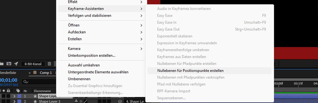Image resolution: width=318 pixels, height=103 pixels.
Task: Select Sequenzebenen...
Action: coord(209,98)
